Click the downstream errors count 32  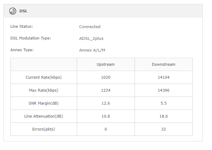click(x=163, y=129)
